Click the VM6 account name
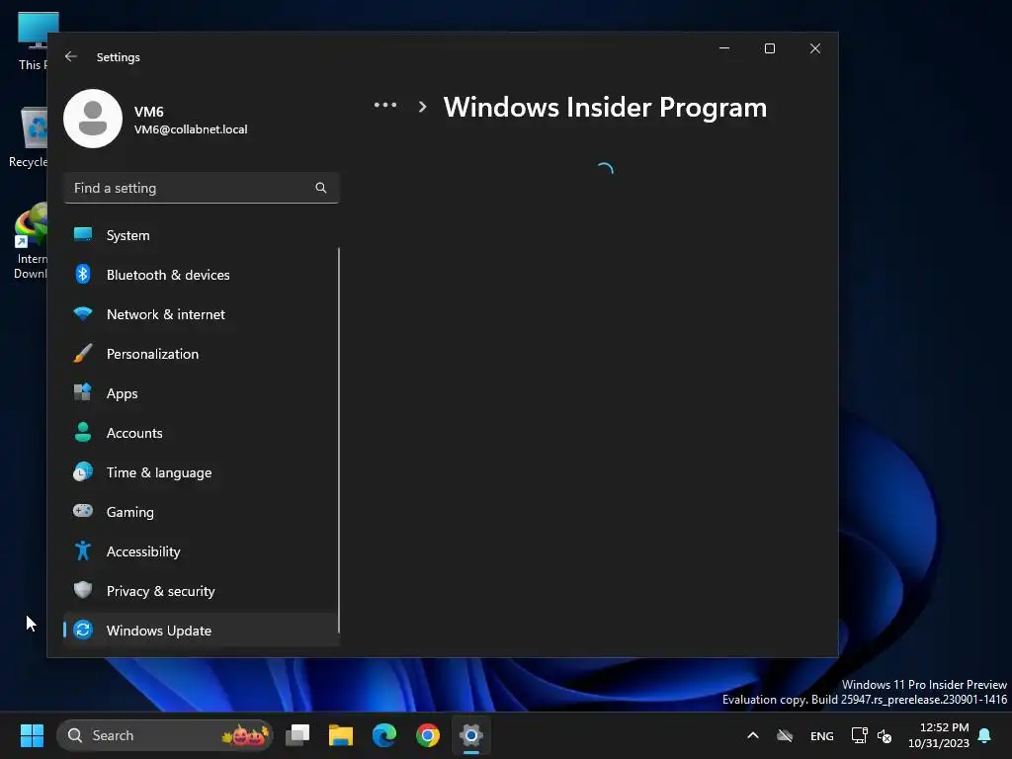 (148, 112)
